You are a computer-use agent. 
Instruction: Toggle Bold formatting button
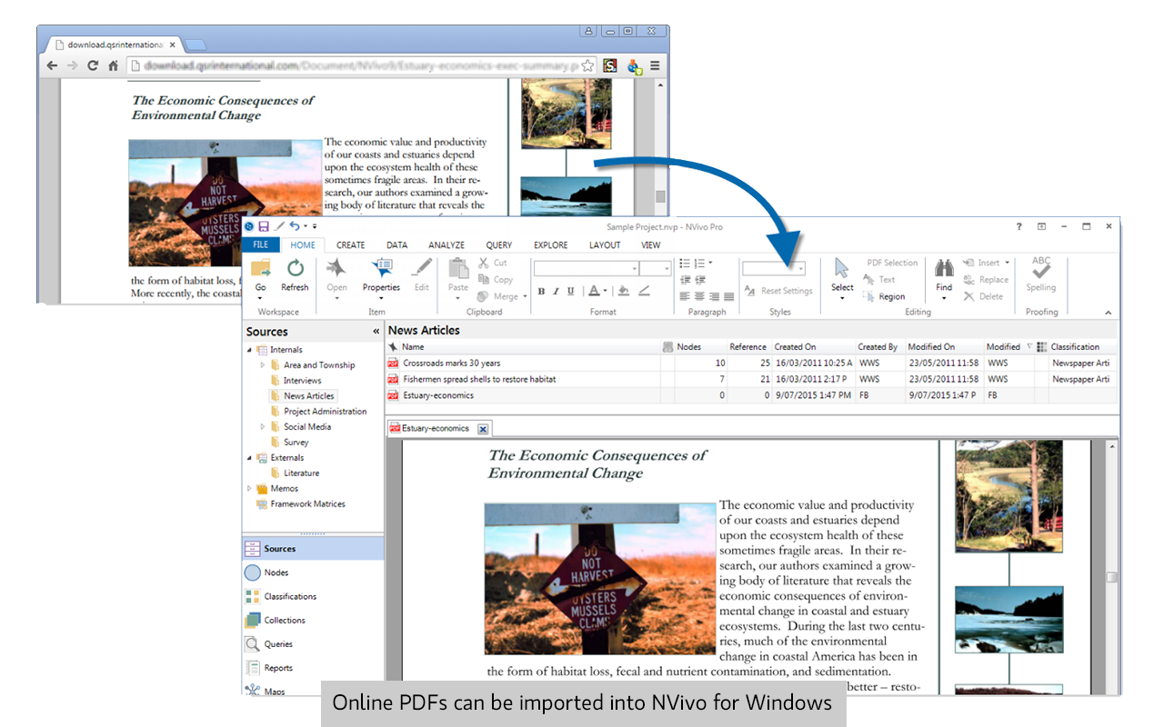[x=541, y=292]
